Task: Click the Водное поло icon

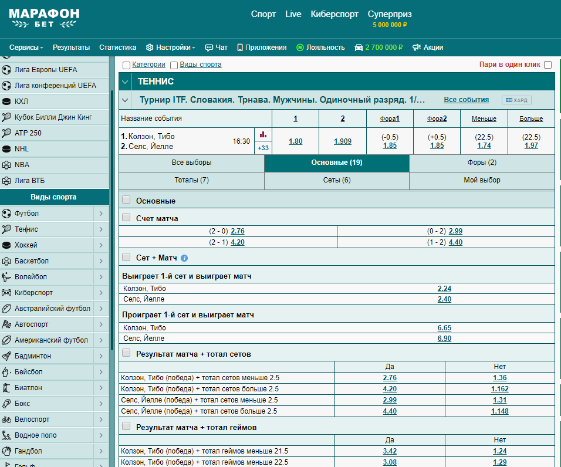Action: (6, 435)
